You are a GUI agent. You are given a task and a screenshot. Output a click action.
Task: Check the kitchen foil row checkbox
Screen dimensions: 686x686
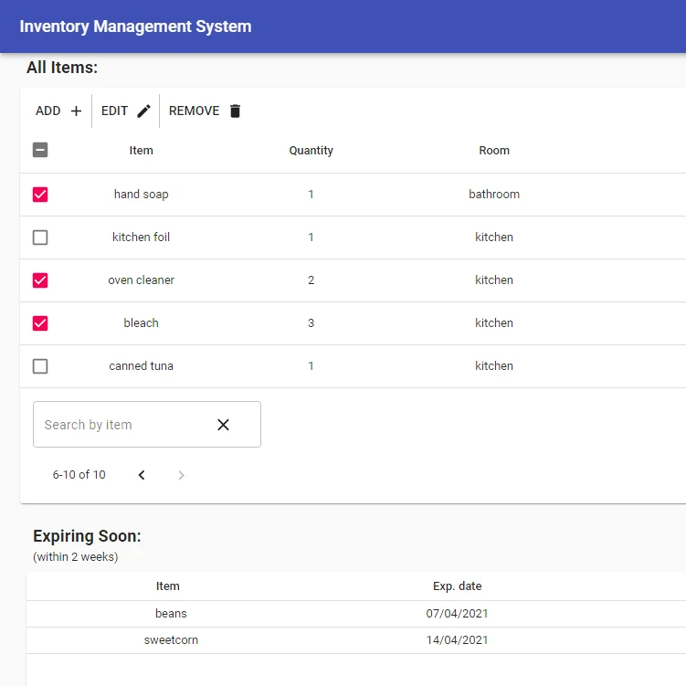coord(40,237)
